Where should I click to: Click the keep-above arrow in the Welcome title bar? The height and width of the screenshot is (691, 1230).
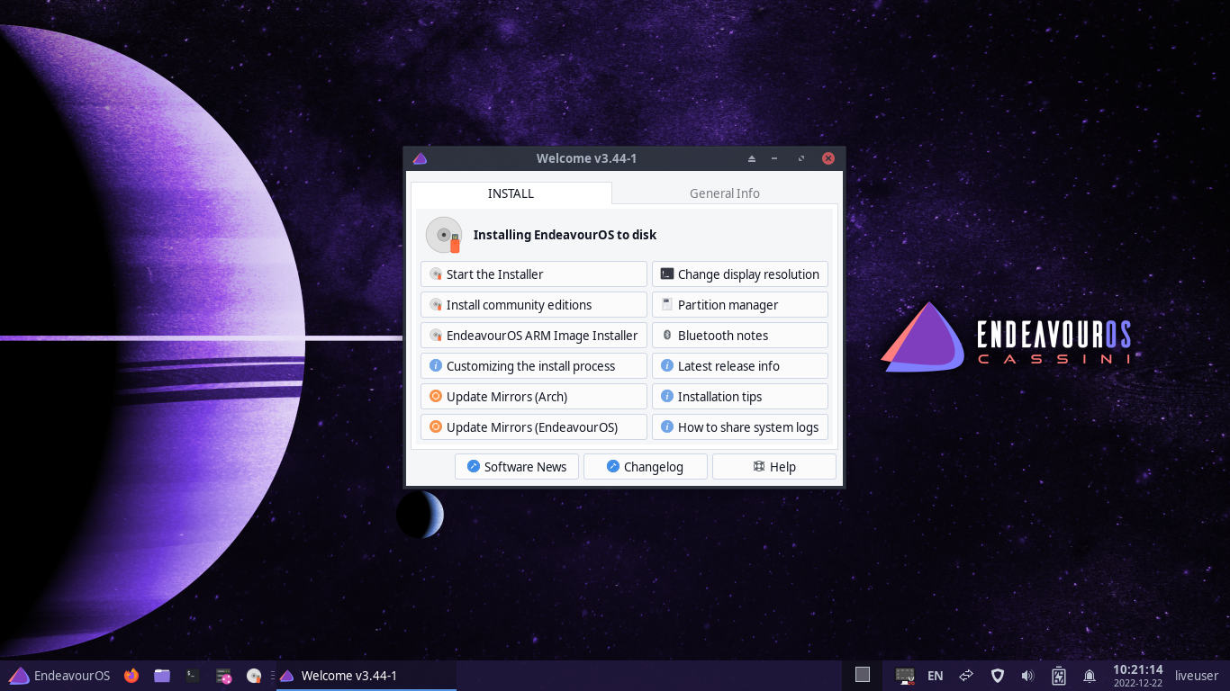(752, 158)
